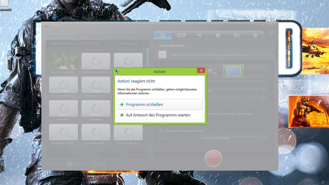Select thumbnail number 12 'prison architect 28-'
This screenshot has width=329, height=185.
(128, 132)
